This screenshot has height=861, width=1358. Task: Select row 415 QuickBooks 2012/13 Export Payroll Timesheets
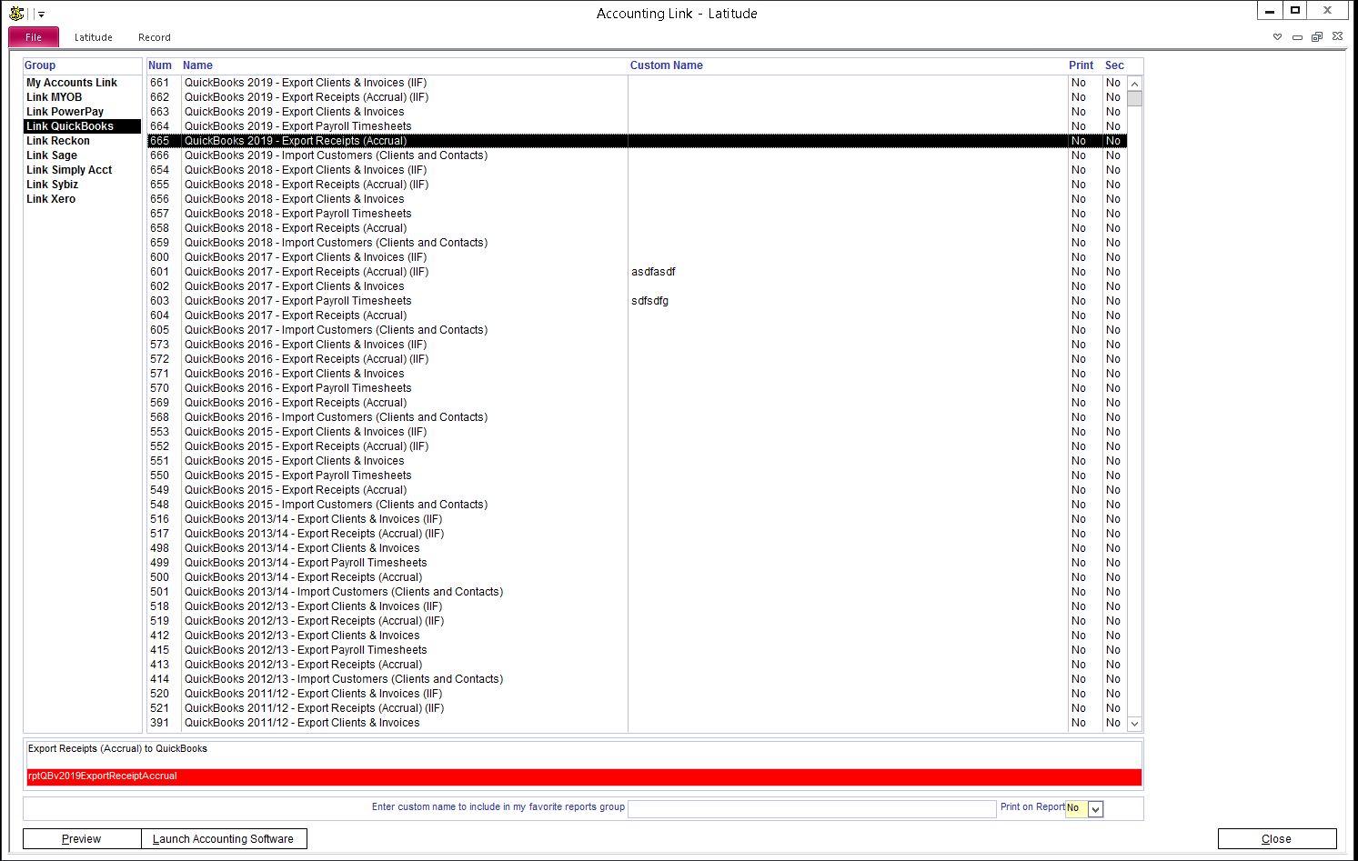pyautogui.click(x=637, y=650)
